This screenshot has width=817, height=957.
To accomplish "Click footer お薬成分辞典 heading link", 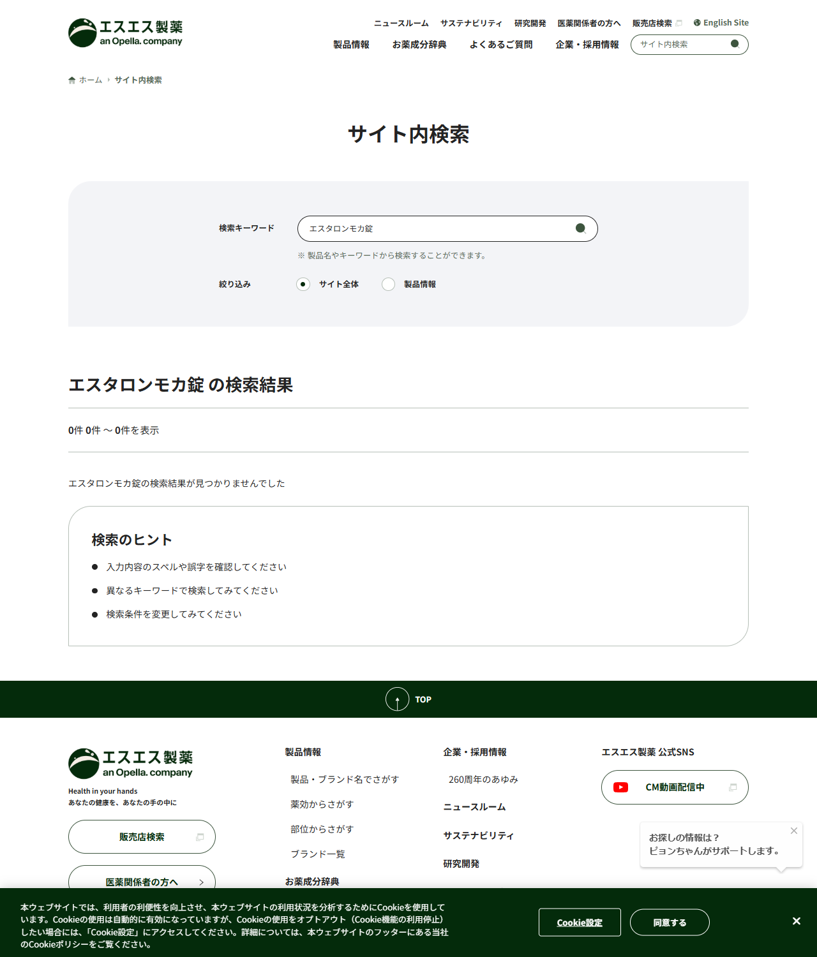I will (x=312, y=882).
